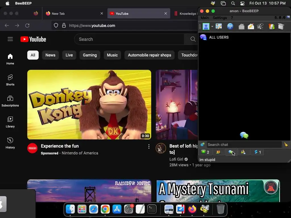Click the Nintendo of America channel name

[x=80, y=153]
